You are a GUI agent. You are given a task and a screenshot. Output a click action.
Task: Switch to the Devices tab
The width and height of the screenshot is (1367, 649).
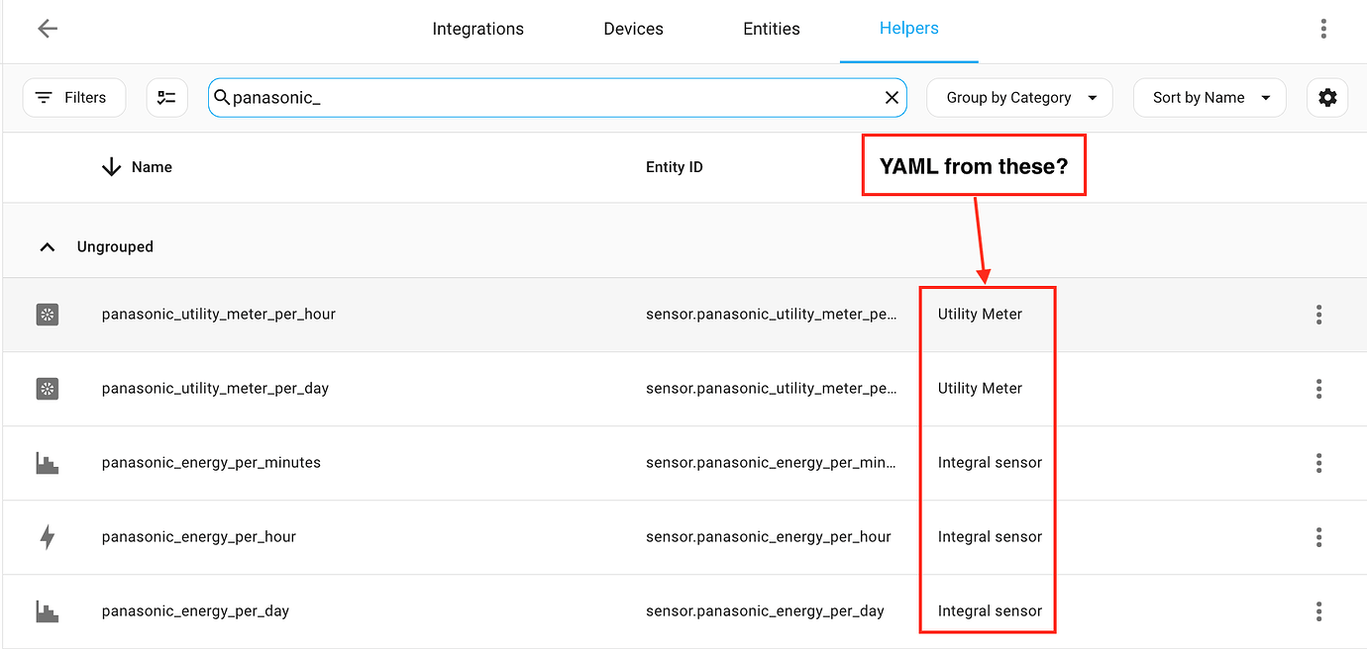tap(633, 29)
